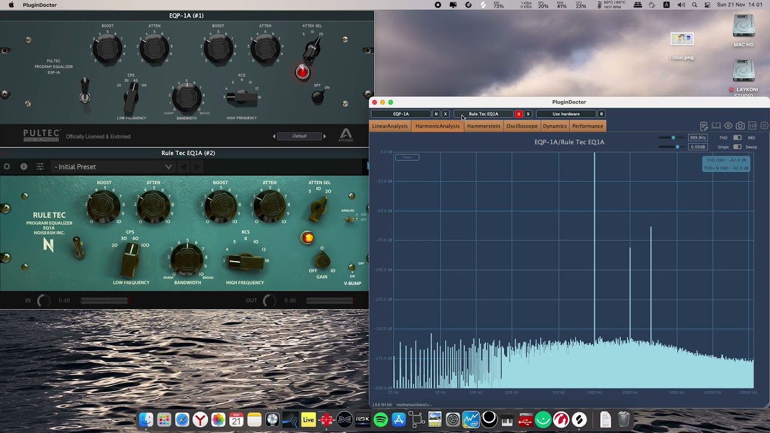
Task: Click the Store button on the graph
Action: (407, 157)
